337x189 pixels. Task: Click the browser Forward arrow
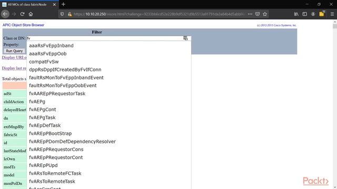pyautogui.click(x=14, y=14)
